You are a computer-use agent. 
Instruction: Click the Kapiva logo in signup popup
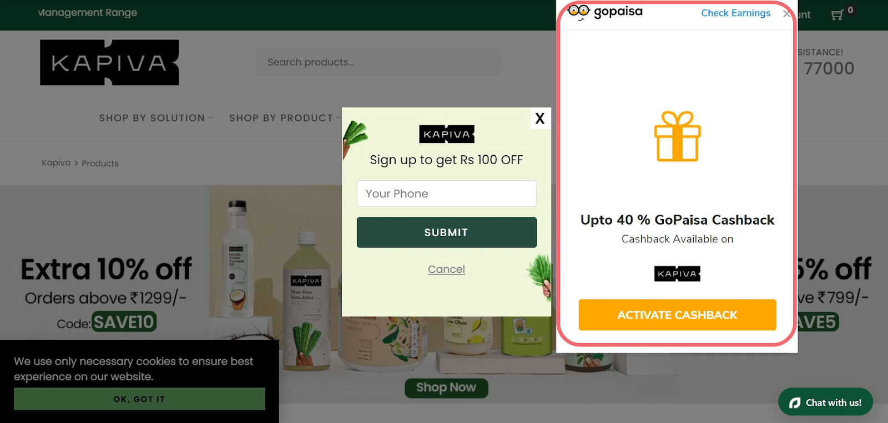tap(447, 134)
